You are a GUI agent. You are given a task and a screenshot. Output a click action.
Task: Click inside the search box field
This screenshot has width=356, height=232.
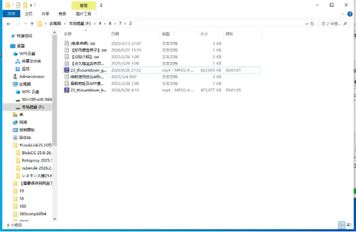point(334,24)
